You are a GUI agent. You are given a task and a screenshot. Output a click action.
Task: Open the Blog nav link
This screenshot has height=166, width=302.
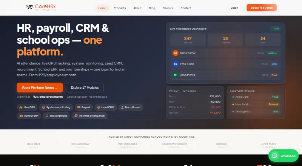(x=152, y=8)
